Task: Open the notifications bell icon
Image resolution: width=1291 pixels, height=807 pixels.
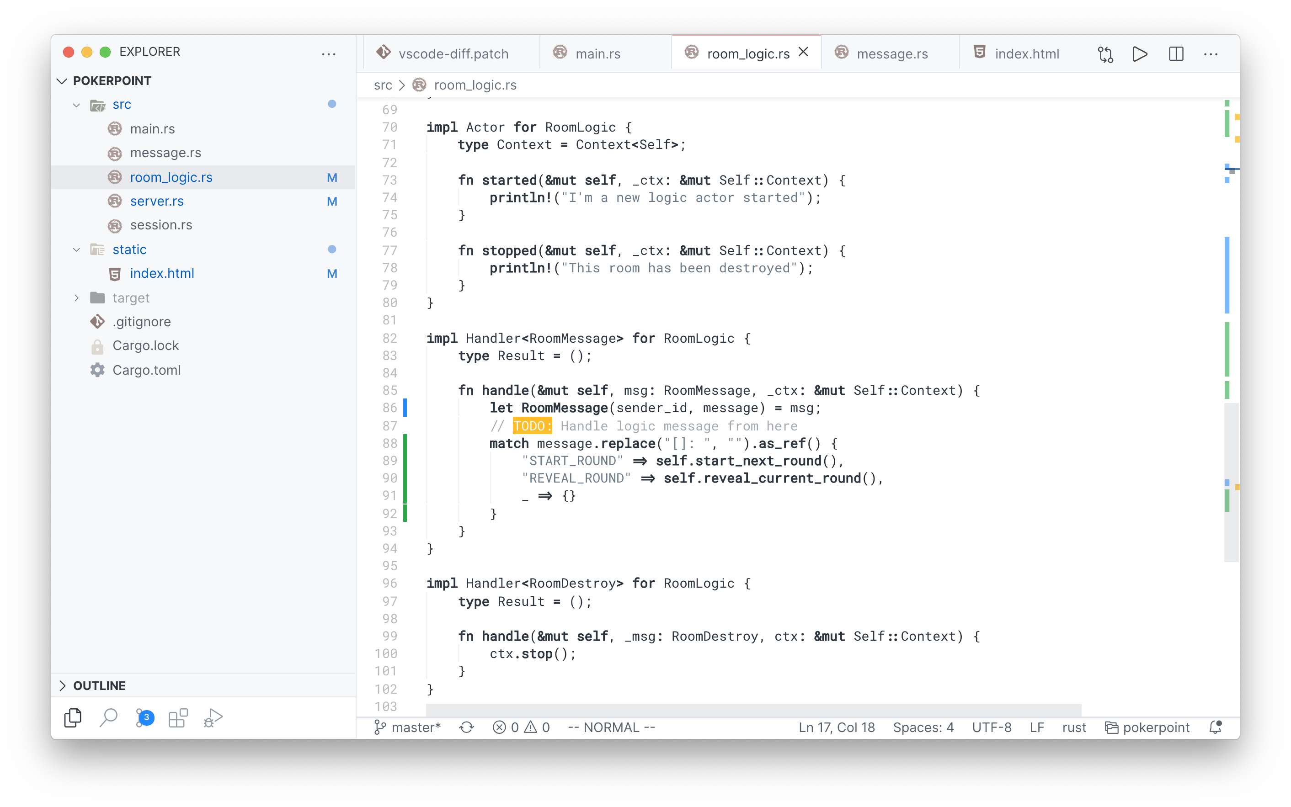Action: click(x=1216, y=727)
